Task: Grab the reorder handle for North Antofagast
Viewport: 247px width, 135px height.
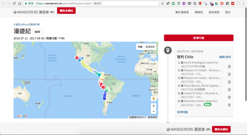Action: 182,63
